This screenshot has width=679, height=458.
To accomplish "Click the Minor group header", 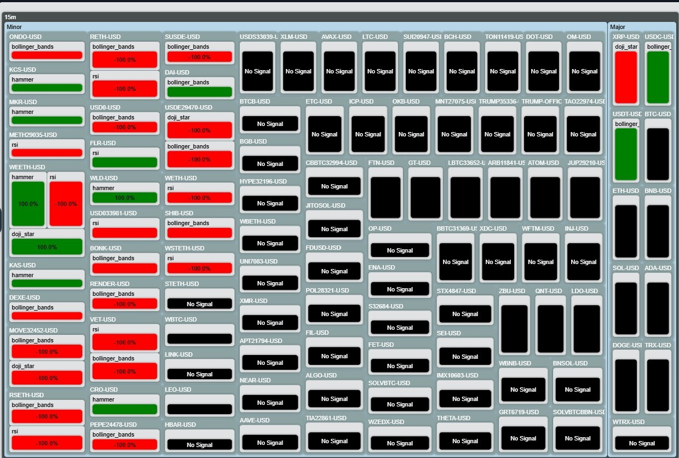I will click(x=15, y=27).
